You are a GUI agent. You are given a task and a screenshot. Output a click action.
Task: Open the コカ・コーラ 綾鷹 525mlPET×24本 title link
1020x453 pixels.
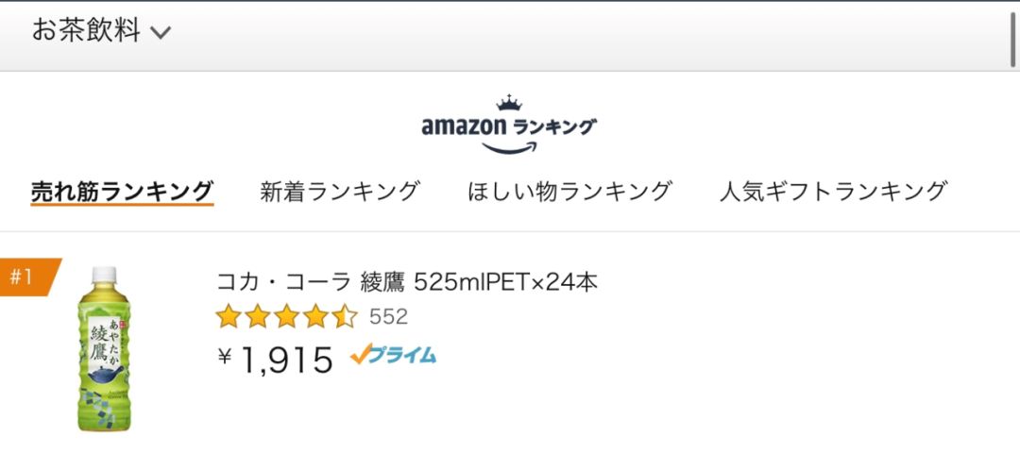tap(407, 281)
